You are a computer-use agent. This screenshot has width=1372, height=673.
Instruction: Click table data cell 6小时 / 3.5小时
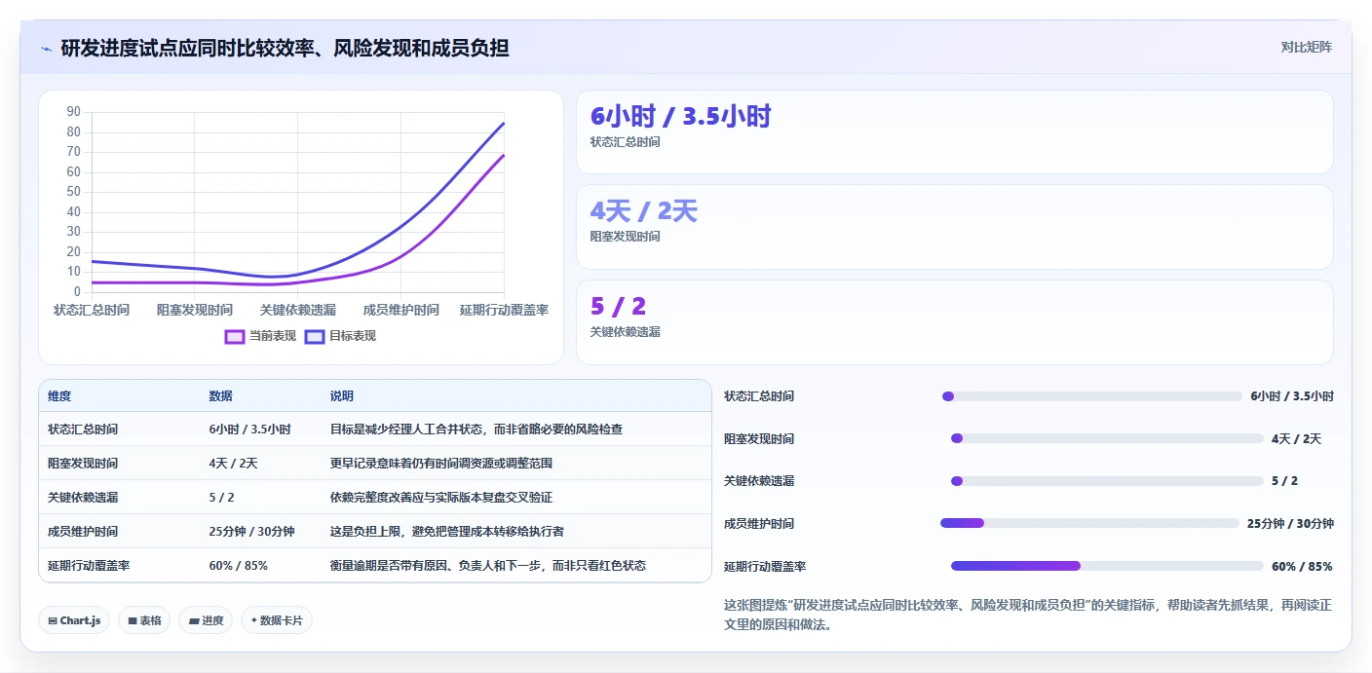coord(249,430)
